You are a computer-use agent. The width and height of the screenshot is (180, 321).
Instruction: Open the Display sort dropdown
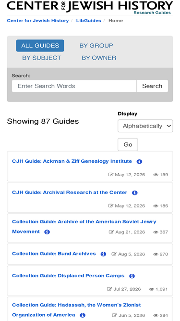click(145, 126)
